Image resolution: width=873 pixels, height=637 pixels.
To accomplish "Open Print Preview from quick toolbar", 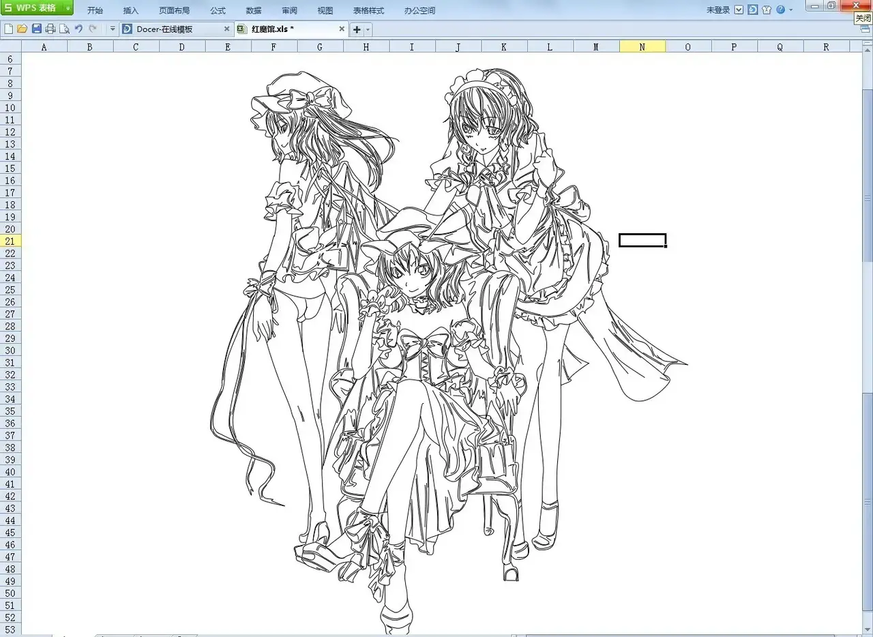I will tap(64, 29).
